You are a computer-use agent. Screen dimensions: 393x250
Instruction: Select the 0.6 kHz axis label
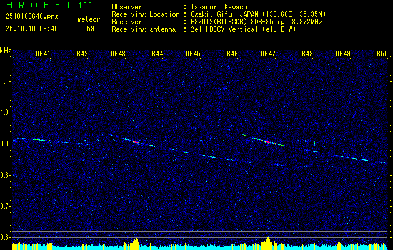pos(6,237)
